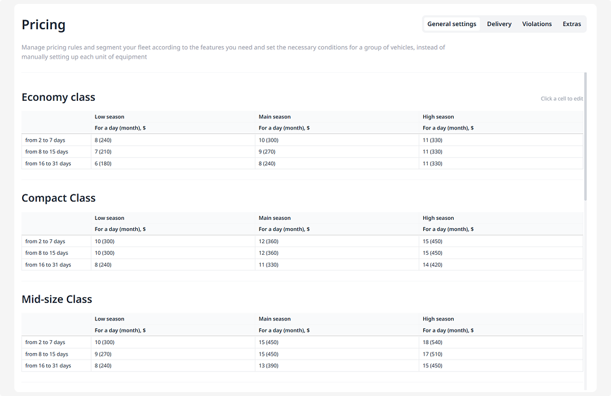Screen dimensions: 611x396
Task: Click Economy low season 6 (180) cell
Action: (173, 163)
